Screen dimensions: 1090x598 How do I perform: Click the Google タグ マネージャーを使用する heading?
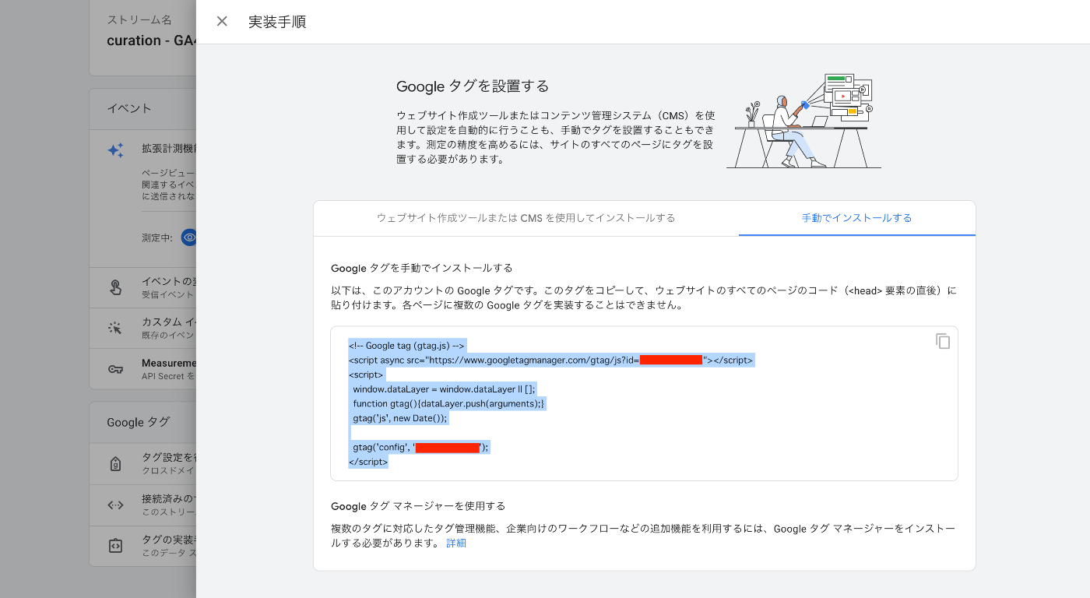418,506
